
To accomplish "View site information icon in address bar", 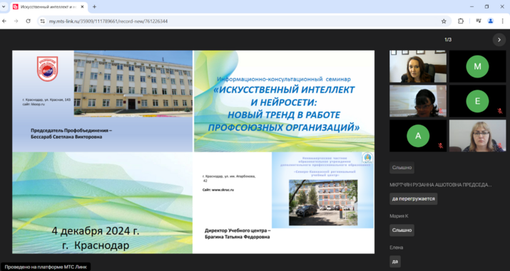I will click(x=42, y=21).
